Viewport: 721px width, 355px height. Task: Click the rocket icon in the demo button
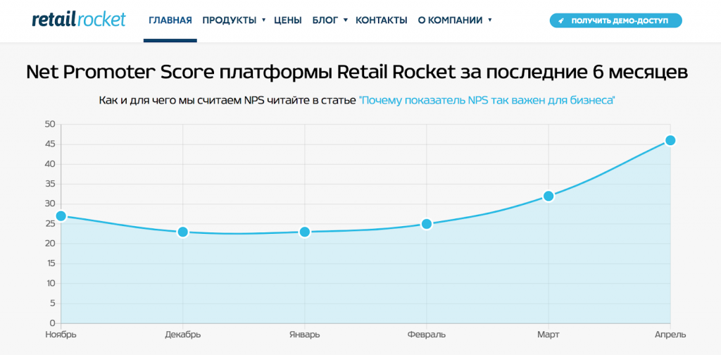tap(561, 20)
